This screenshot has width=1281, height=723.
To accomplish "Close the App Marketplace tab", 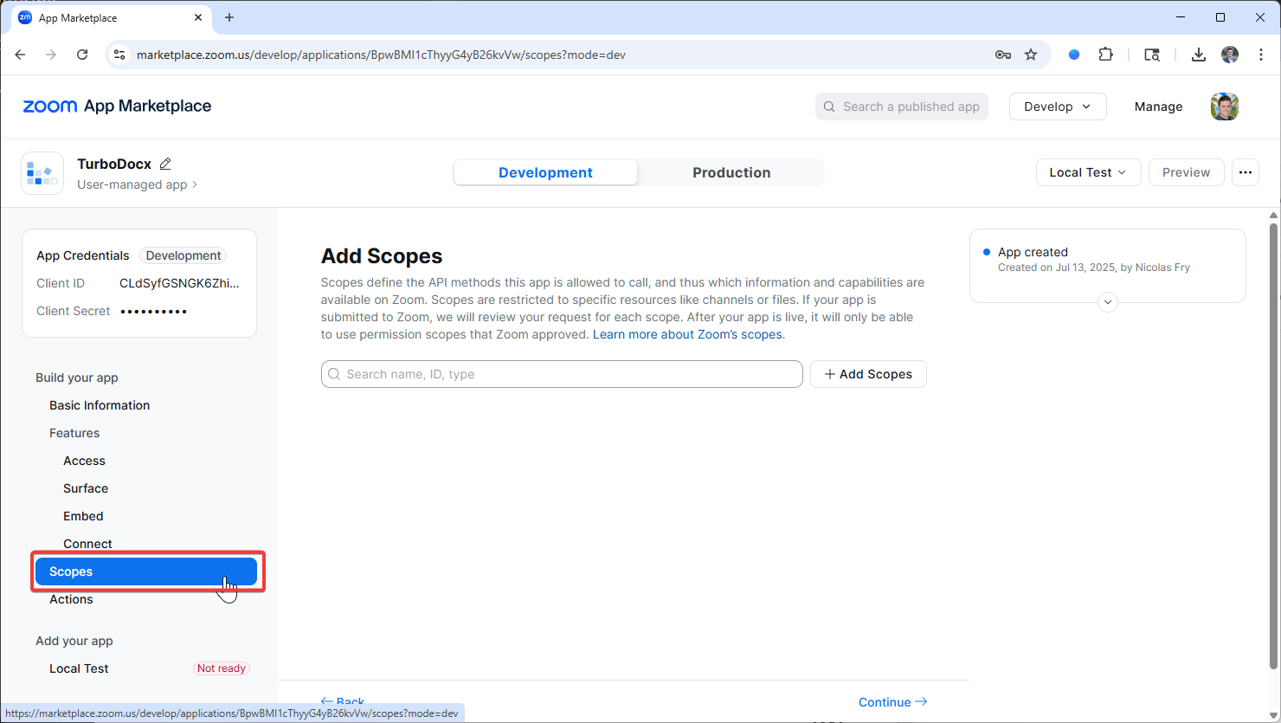I will tap(199, 17).
